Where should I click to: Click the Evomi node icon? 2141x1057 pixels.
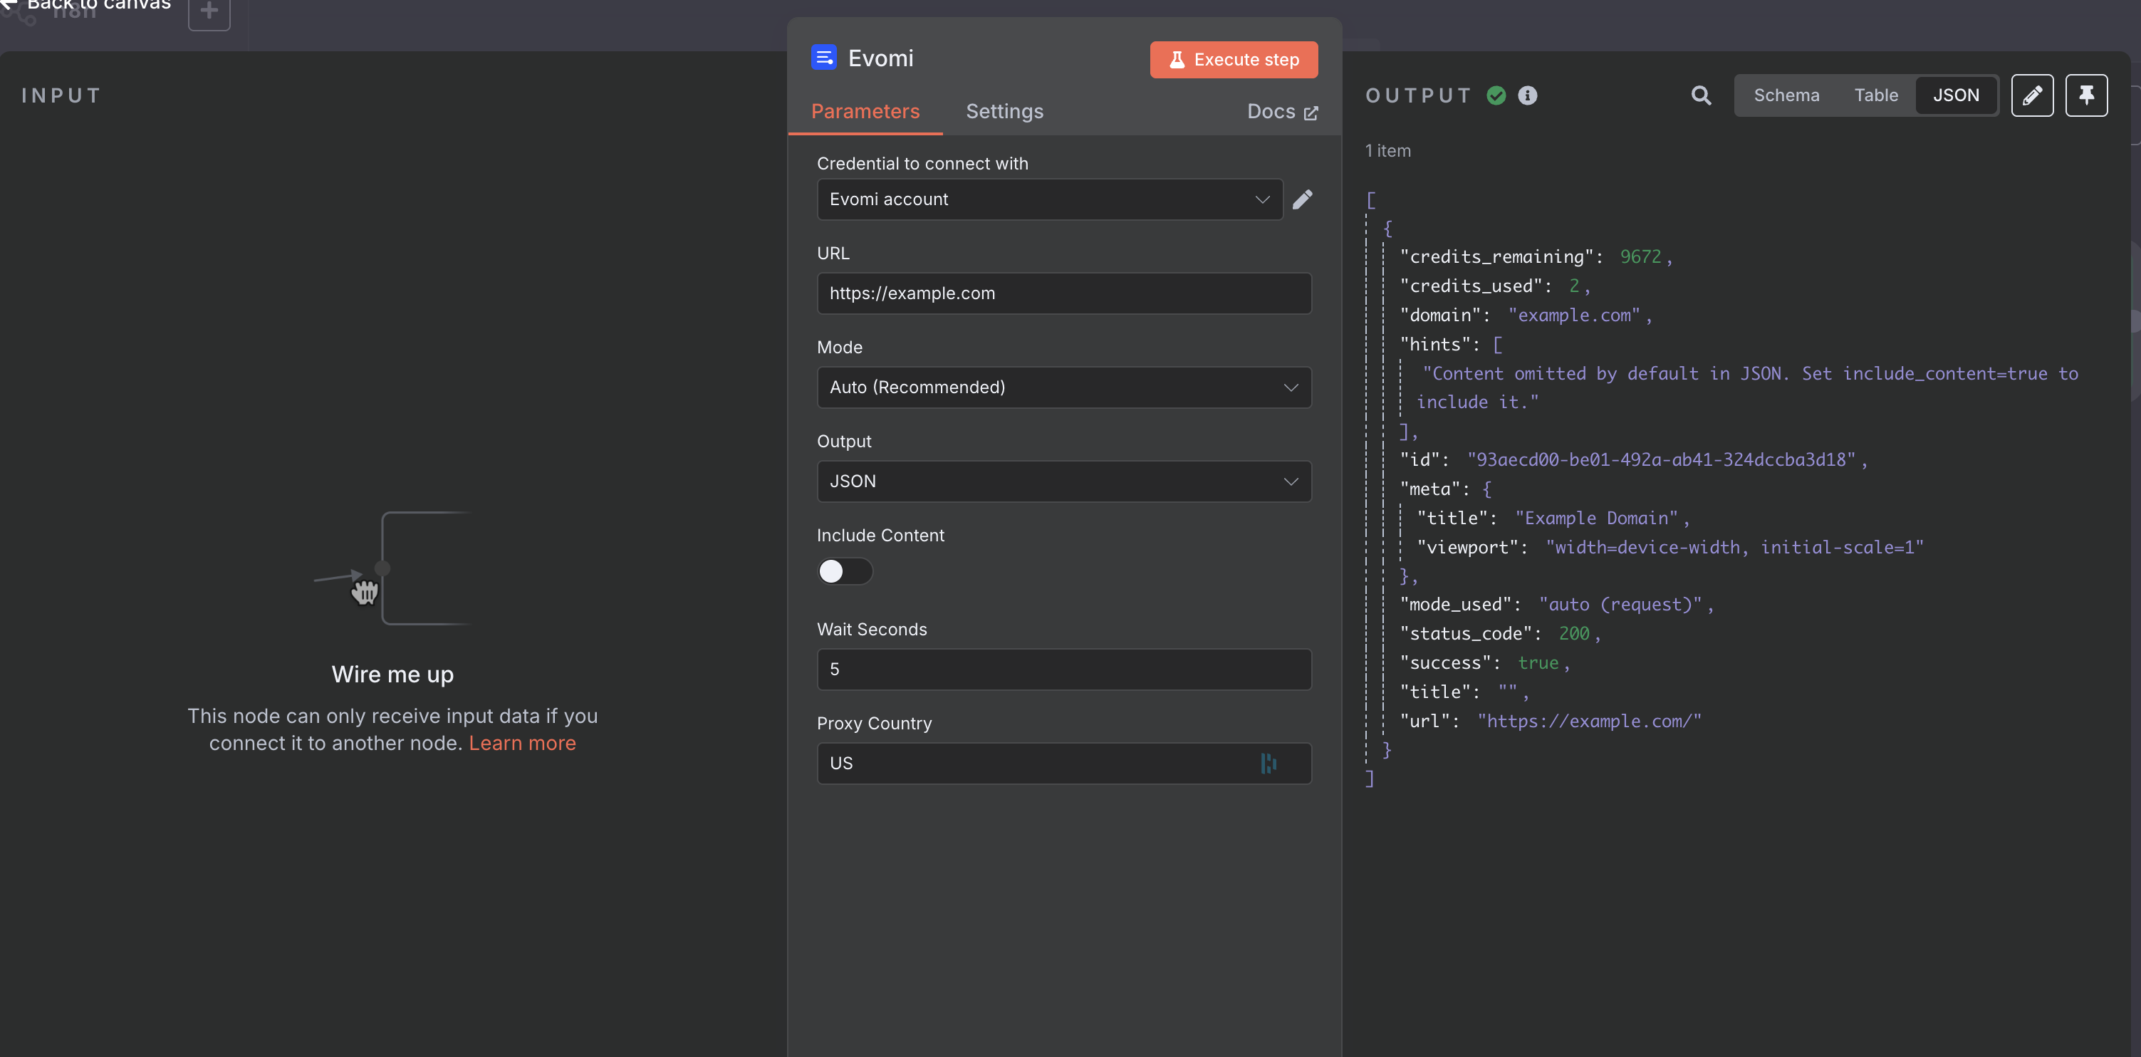coord(823,57)
